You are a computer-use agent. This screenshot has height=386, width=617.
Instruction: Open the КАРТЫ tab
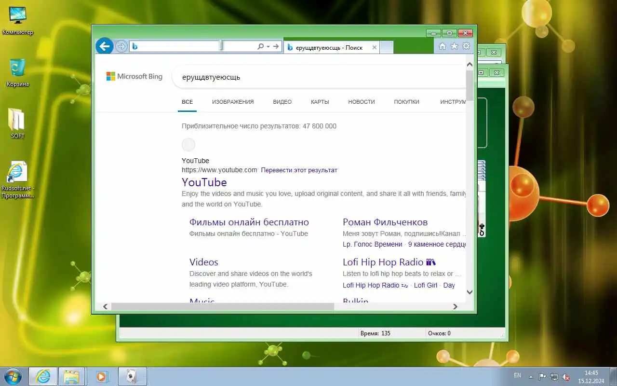(320, 102)
